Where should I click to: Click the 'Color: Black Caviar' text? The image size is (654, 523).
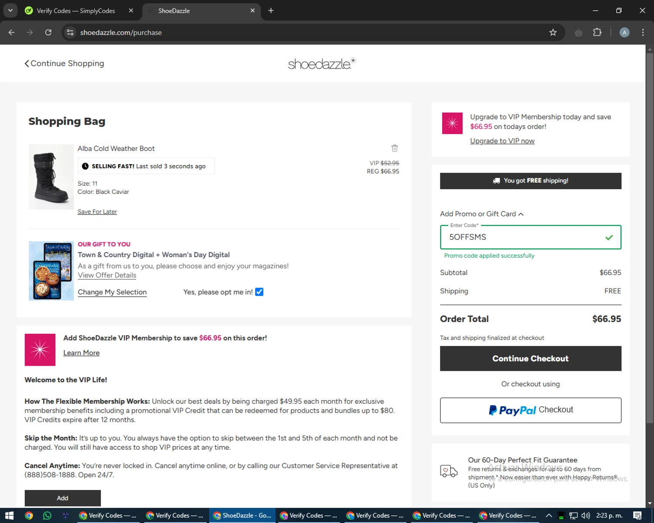tap(103, 192)
